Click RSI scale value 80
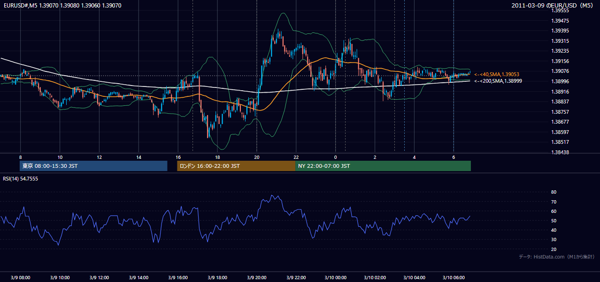The width and height of the screenshot is (600, 282). (x=554, y=192)
